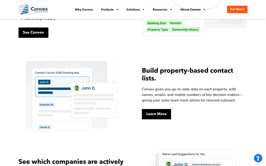The width and height of the screenshot is (266, 166).
Task: Click John D.'s avatar in the contact card
Action: pyautogui.click(x=77, y=88)
